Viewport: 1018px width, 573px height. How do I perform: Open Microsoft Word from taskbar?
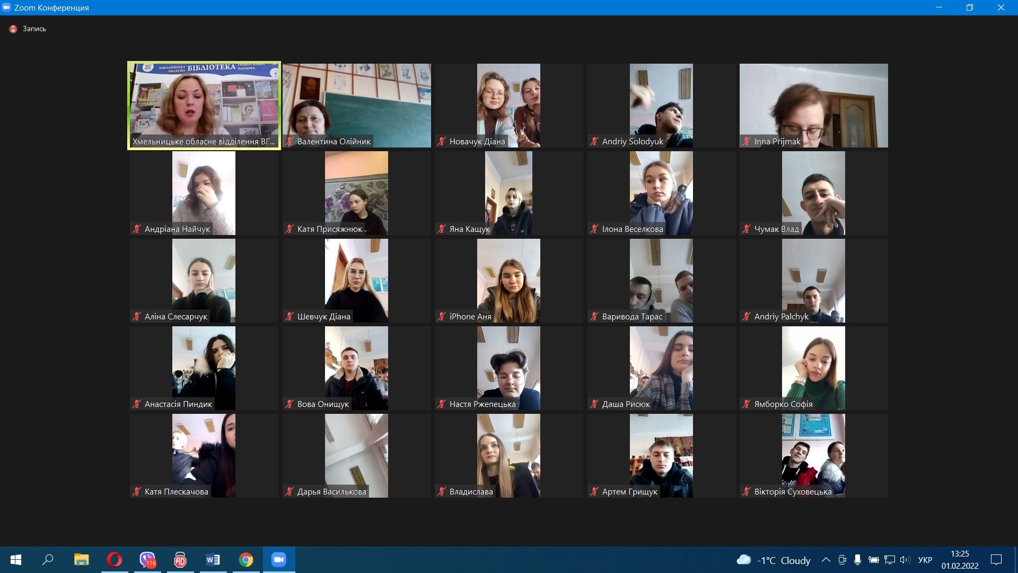[213, 560]
